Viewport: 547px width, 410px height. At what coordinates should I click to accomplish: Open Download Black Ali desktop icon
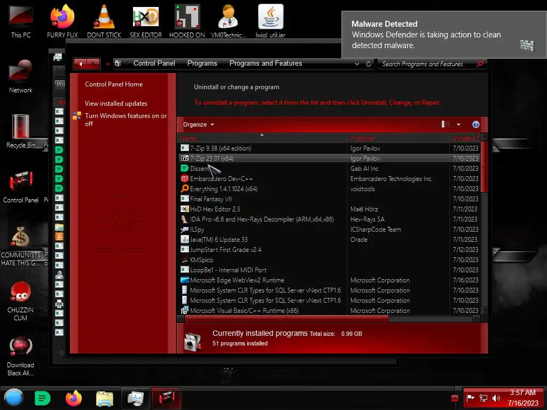pos(21,356)
